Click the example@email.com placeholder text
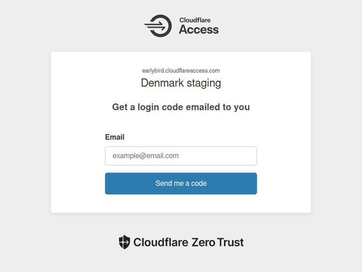362x272 pixels. point(146,156)
